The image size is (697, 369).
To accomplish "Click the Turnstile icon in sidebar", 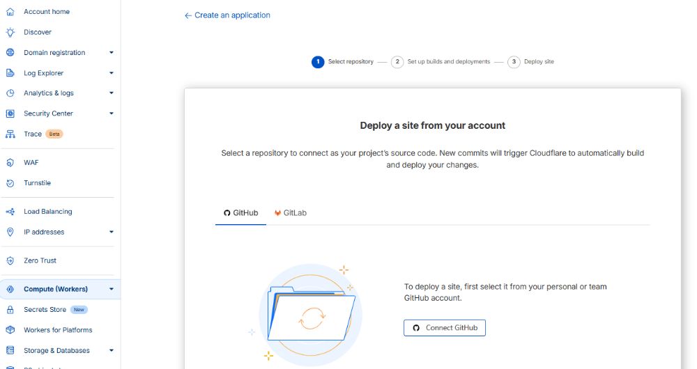I will coord(10,183).
